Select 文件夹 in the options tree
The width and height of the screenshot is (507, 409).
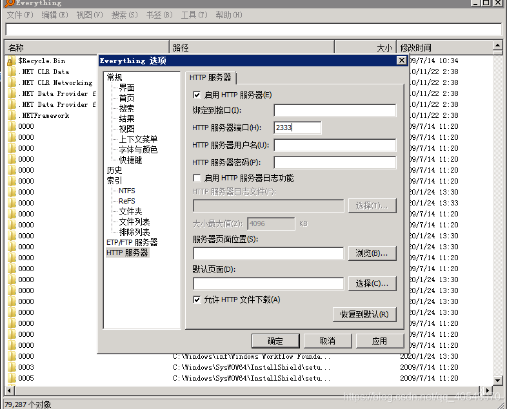(x=131, y=211)
